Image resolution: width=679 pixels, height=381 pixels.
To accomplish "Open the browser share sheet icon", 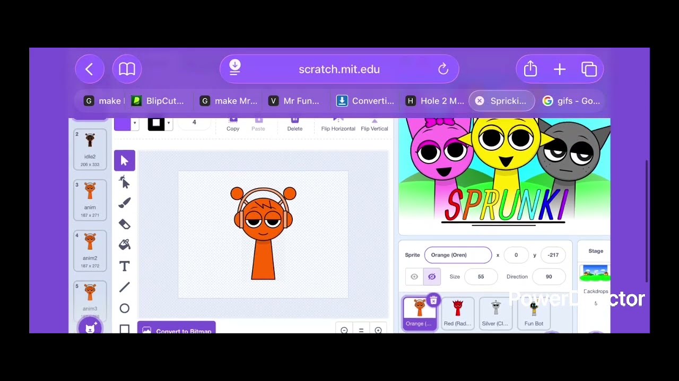I will (530, 69).
